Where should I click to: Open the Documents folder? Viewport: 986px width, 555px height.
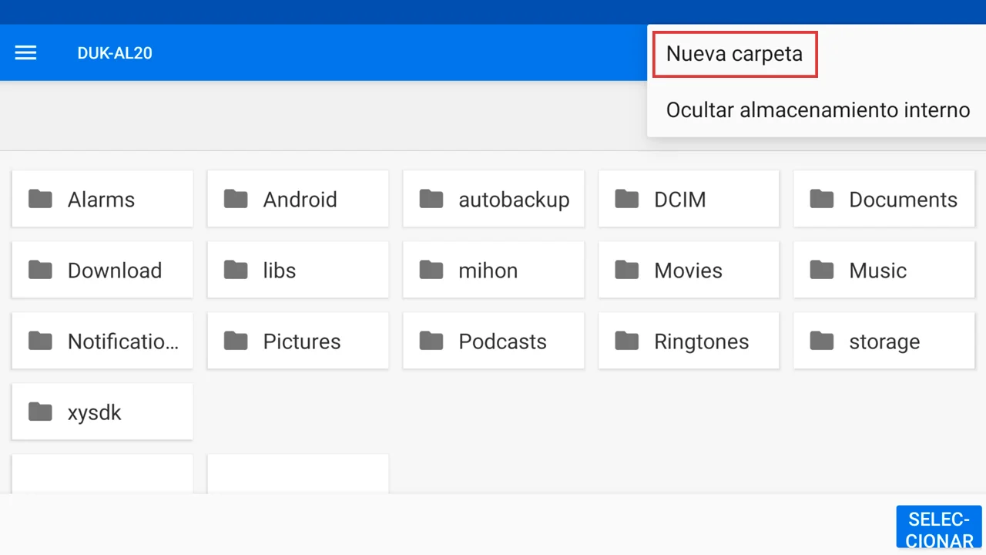tap(884, 200)
